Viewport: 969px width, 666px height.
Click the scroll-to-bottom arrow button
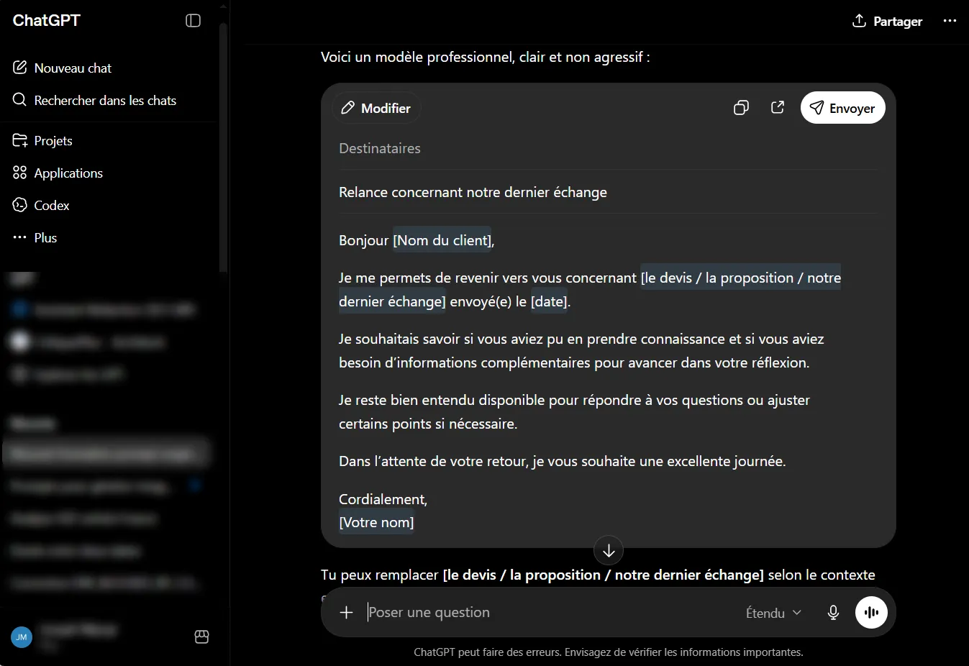click(x=609, y=550)
